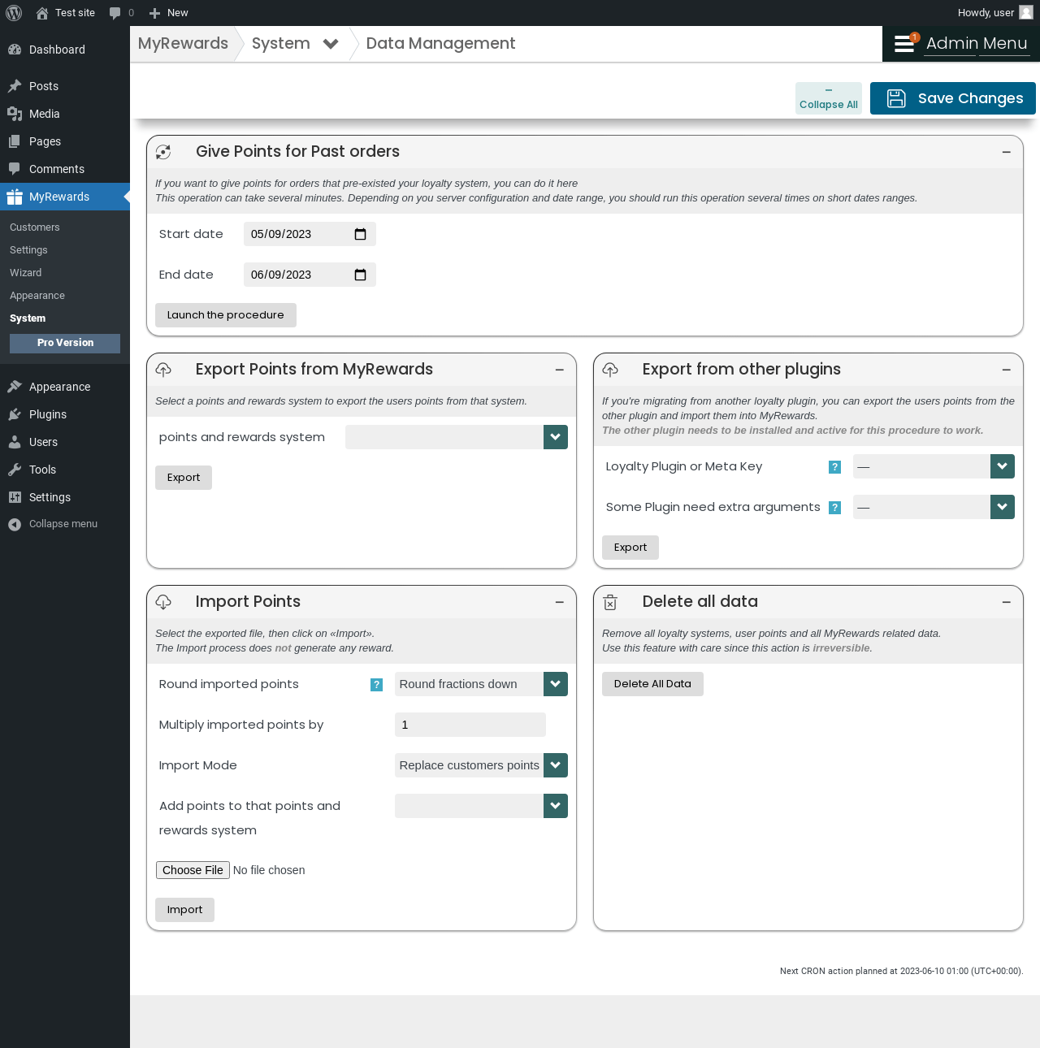
Task: Click the WordPress logo icon
Action: click(x=14, y=13)
